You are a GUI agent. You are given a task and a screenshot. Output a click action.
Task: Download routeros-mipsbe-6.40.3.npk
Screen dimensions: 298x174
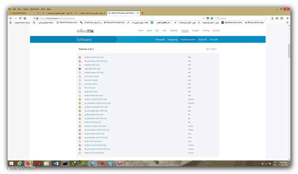96,99
